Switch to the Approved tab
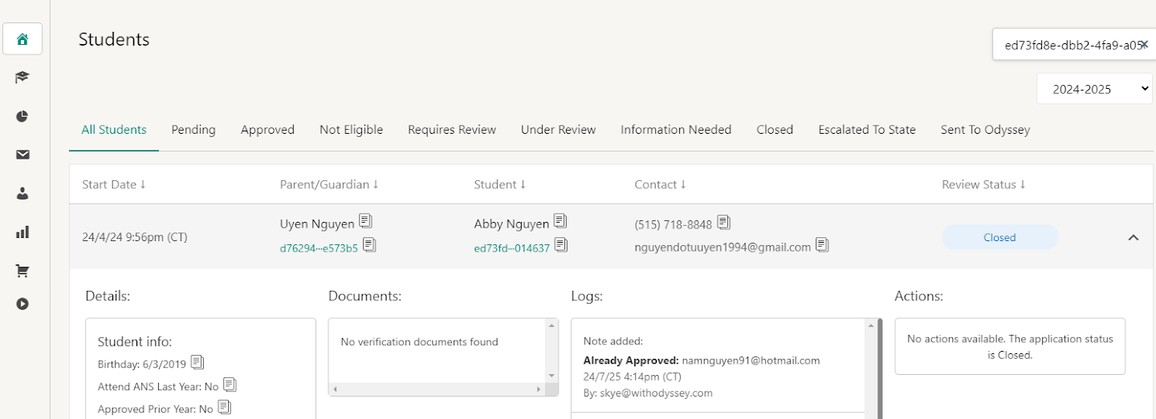Image resolution: width=1156 pixels, height=419 pixels. tap(267, 130)
